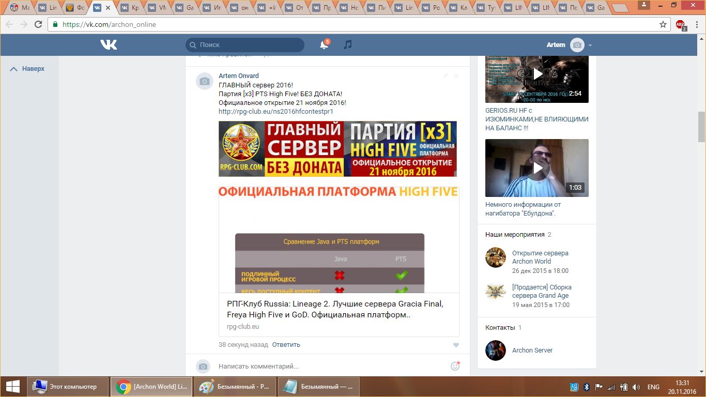The image size is (706, 397).
Task: Reload the page
Action: click(38, 24)
